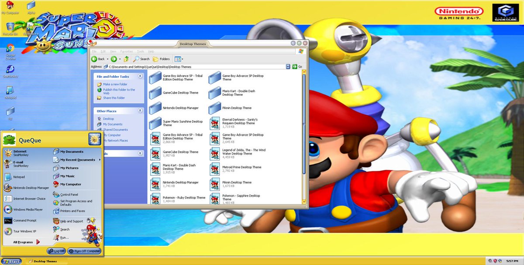This screenshot has height=265, width=524.
Task: Click the Forward arrow in Explorer toolbar
Action: [x=114, y=59]
